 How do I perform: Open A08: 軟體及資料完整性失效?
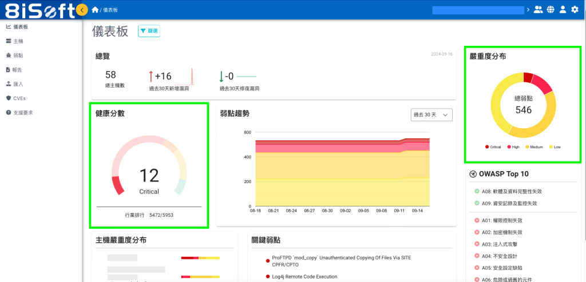pyautogui.click(x=512, y=192)
